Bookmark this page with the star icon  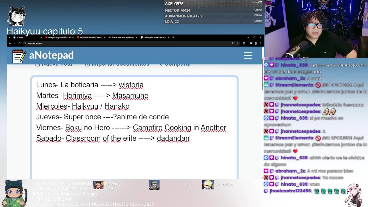click(x=237, y=43)
